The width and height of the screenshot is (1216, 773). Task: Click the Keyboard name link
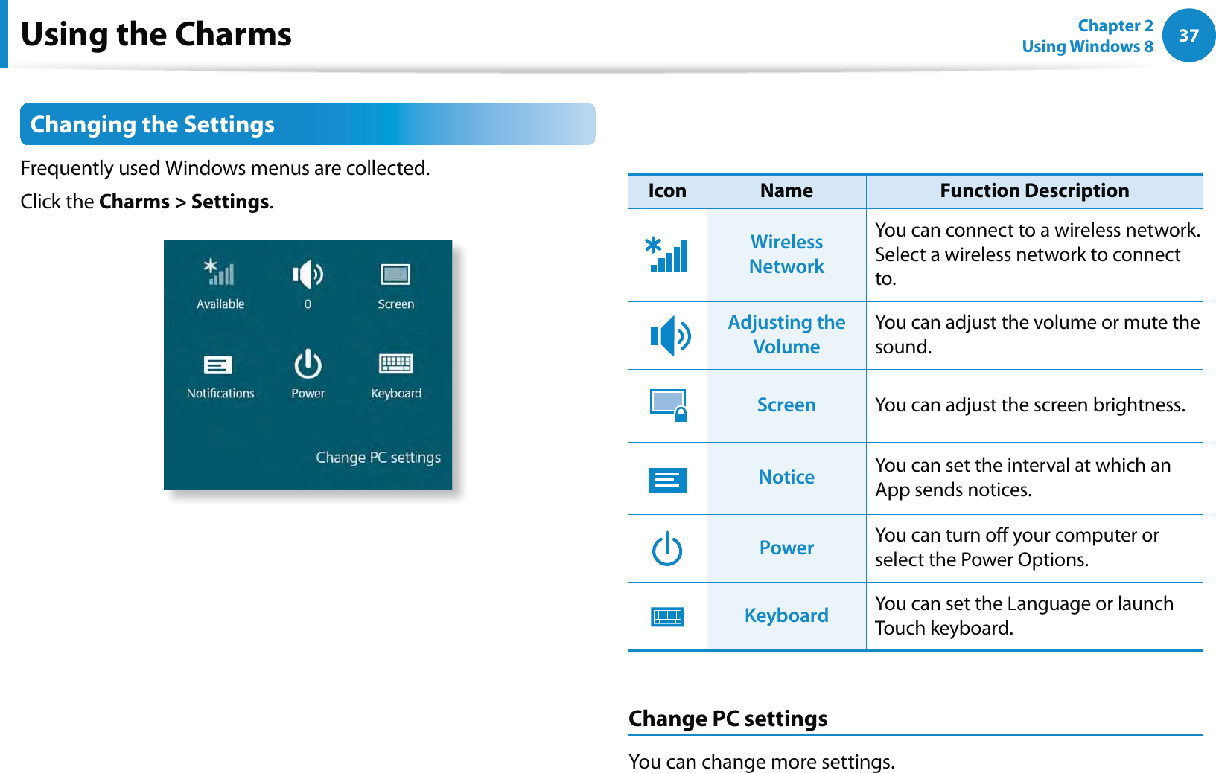tap(786, 615)
